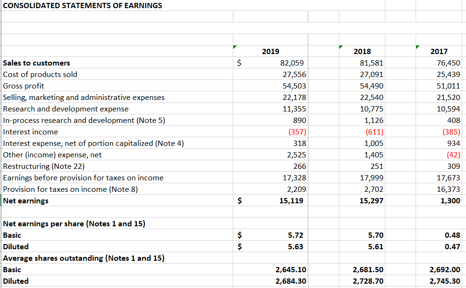This screenshot has width=466, height=288.
Task: Click the 82,059 sales figure for 2019
Action: point(290,63)
